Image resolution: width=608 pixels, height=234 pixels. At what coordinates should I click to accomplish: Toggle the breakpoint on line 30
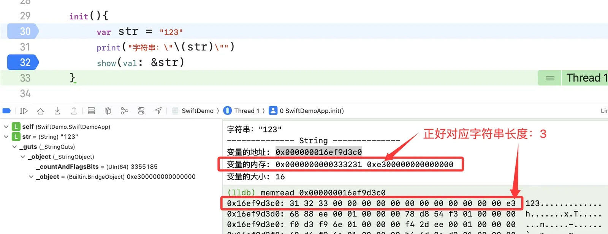[23, 31]
